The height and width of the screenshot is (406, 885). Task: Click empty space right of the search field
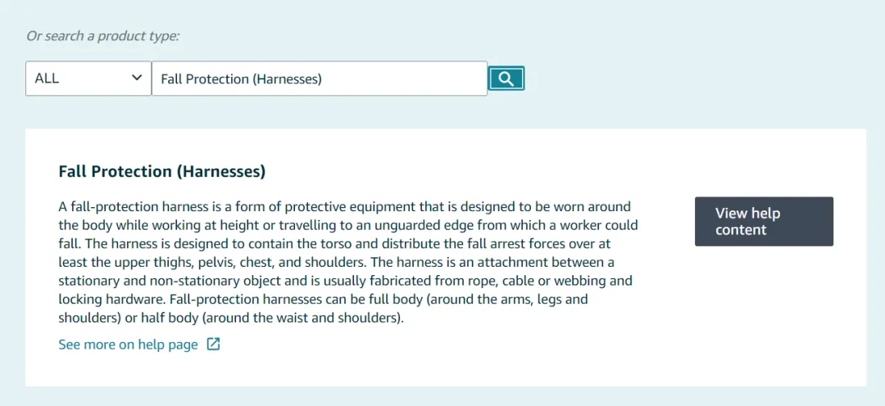point(694,79)
